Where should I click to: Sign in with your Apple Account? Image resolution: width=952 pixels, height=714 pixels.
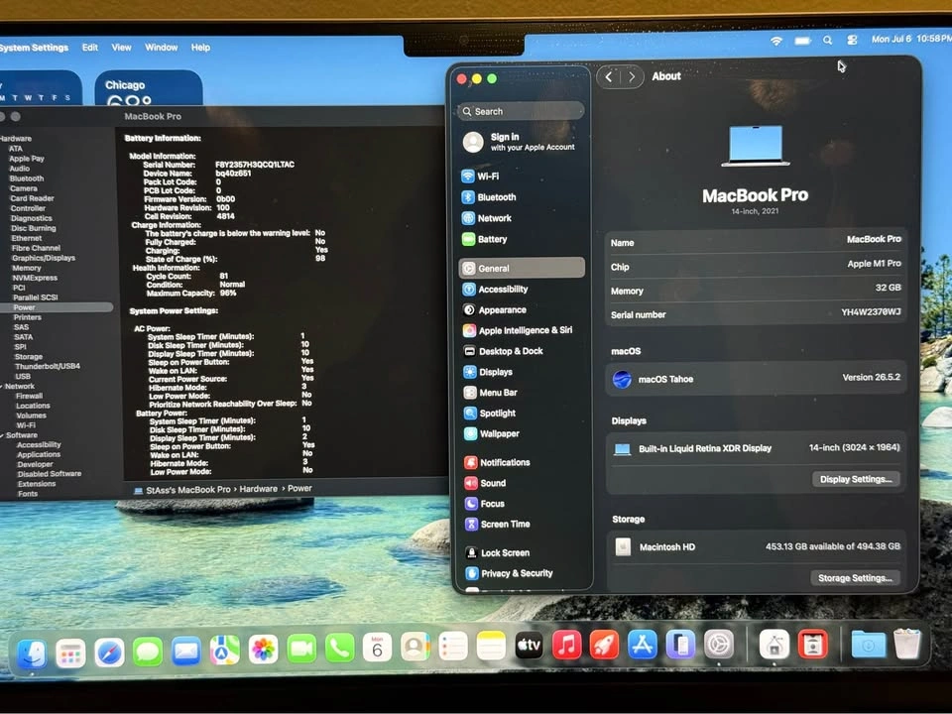tap(521, 142)
